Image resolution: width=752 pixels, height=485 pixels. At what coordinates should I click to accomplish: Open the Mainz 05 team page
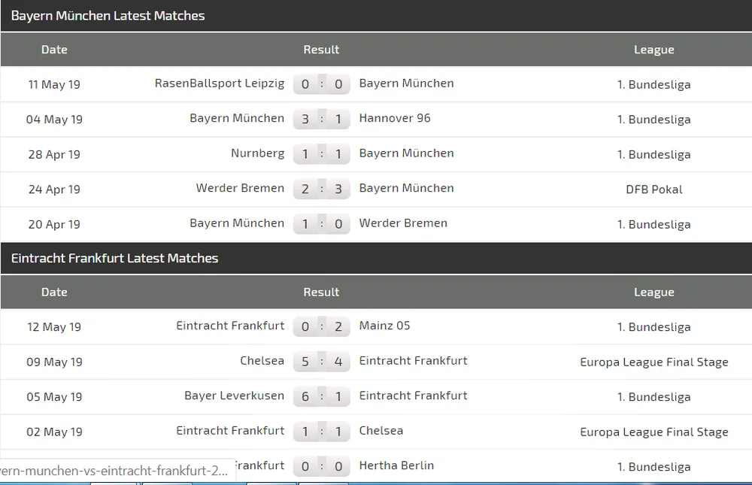coord(384,326)
